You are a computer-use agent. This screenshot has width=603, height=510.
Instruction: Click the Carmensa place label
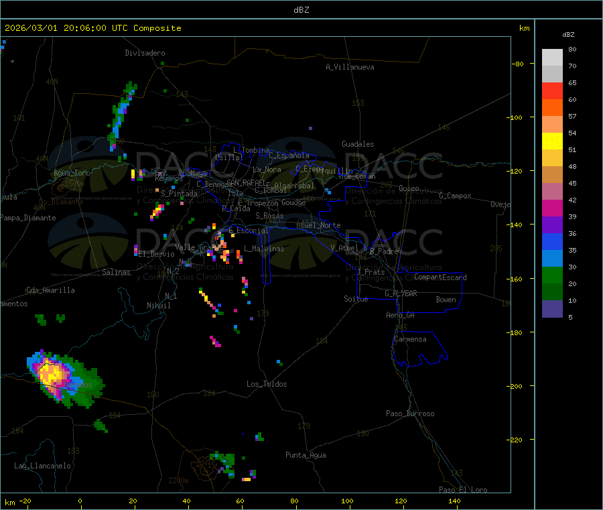(410, 339)
